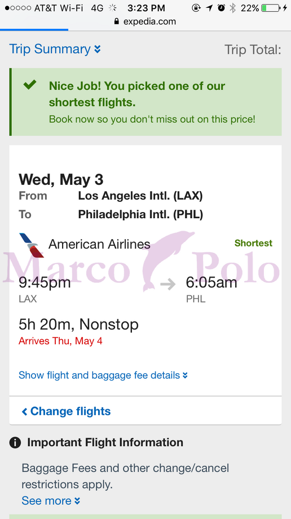Viewport: 291px width, 519px height.
Task: Tap the location arrow status icon
Action: coord(209,8)
